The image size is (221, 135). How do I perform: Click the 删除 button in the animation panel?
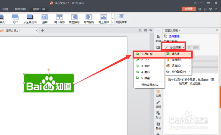click(193, 47)
